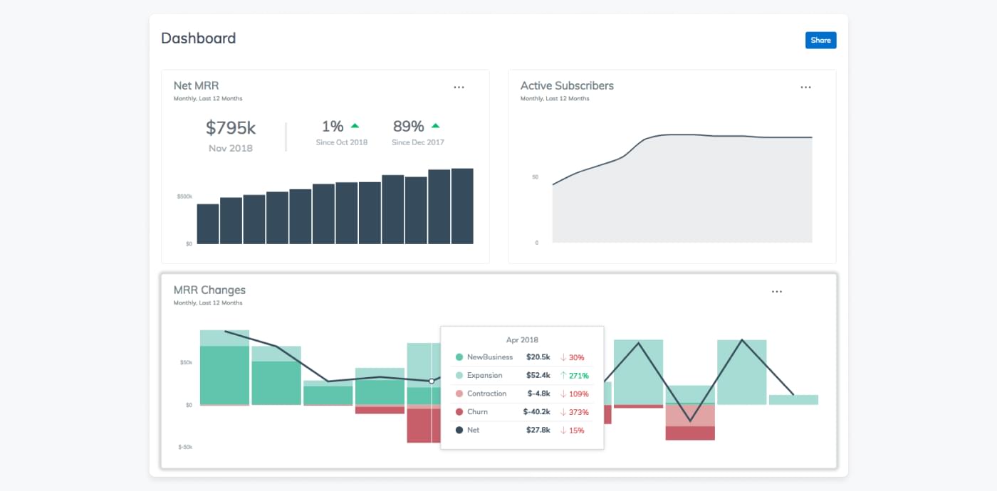Viewport: 997px width, 491px height.
Task: Click the Dashboard heading
Action: point(198,38)
